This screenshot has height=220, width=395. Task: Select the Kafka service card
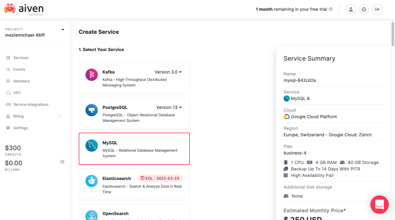pyautogui.click(x=134, y=78)
